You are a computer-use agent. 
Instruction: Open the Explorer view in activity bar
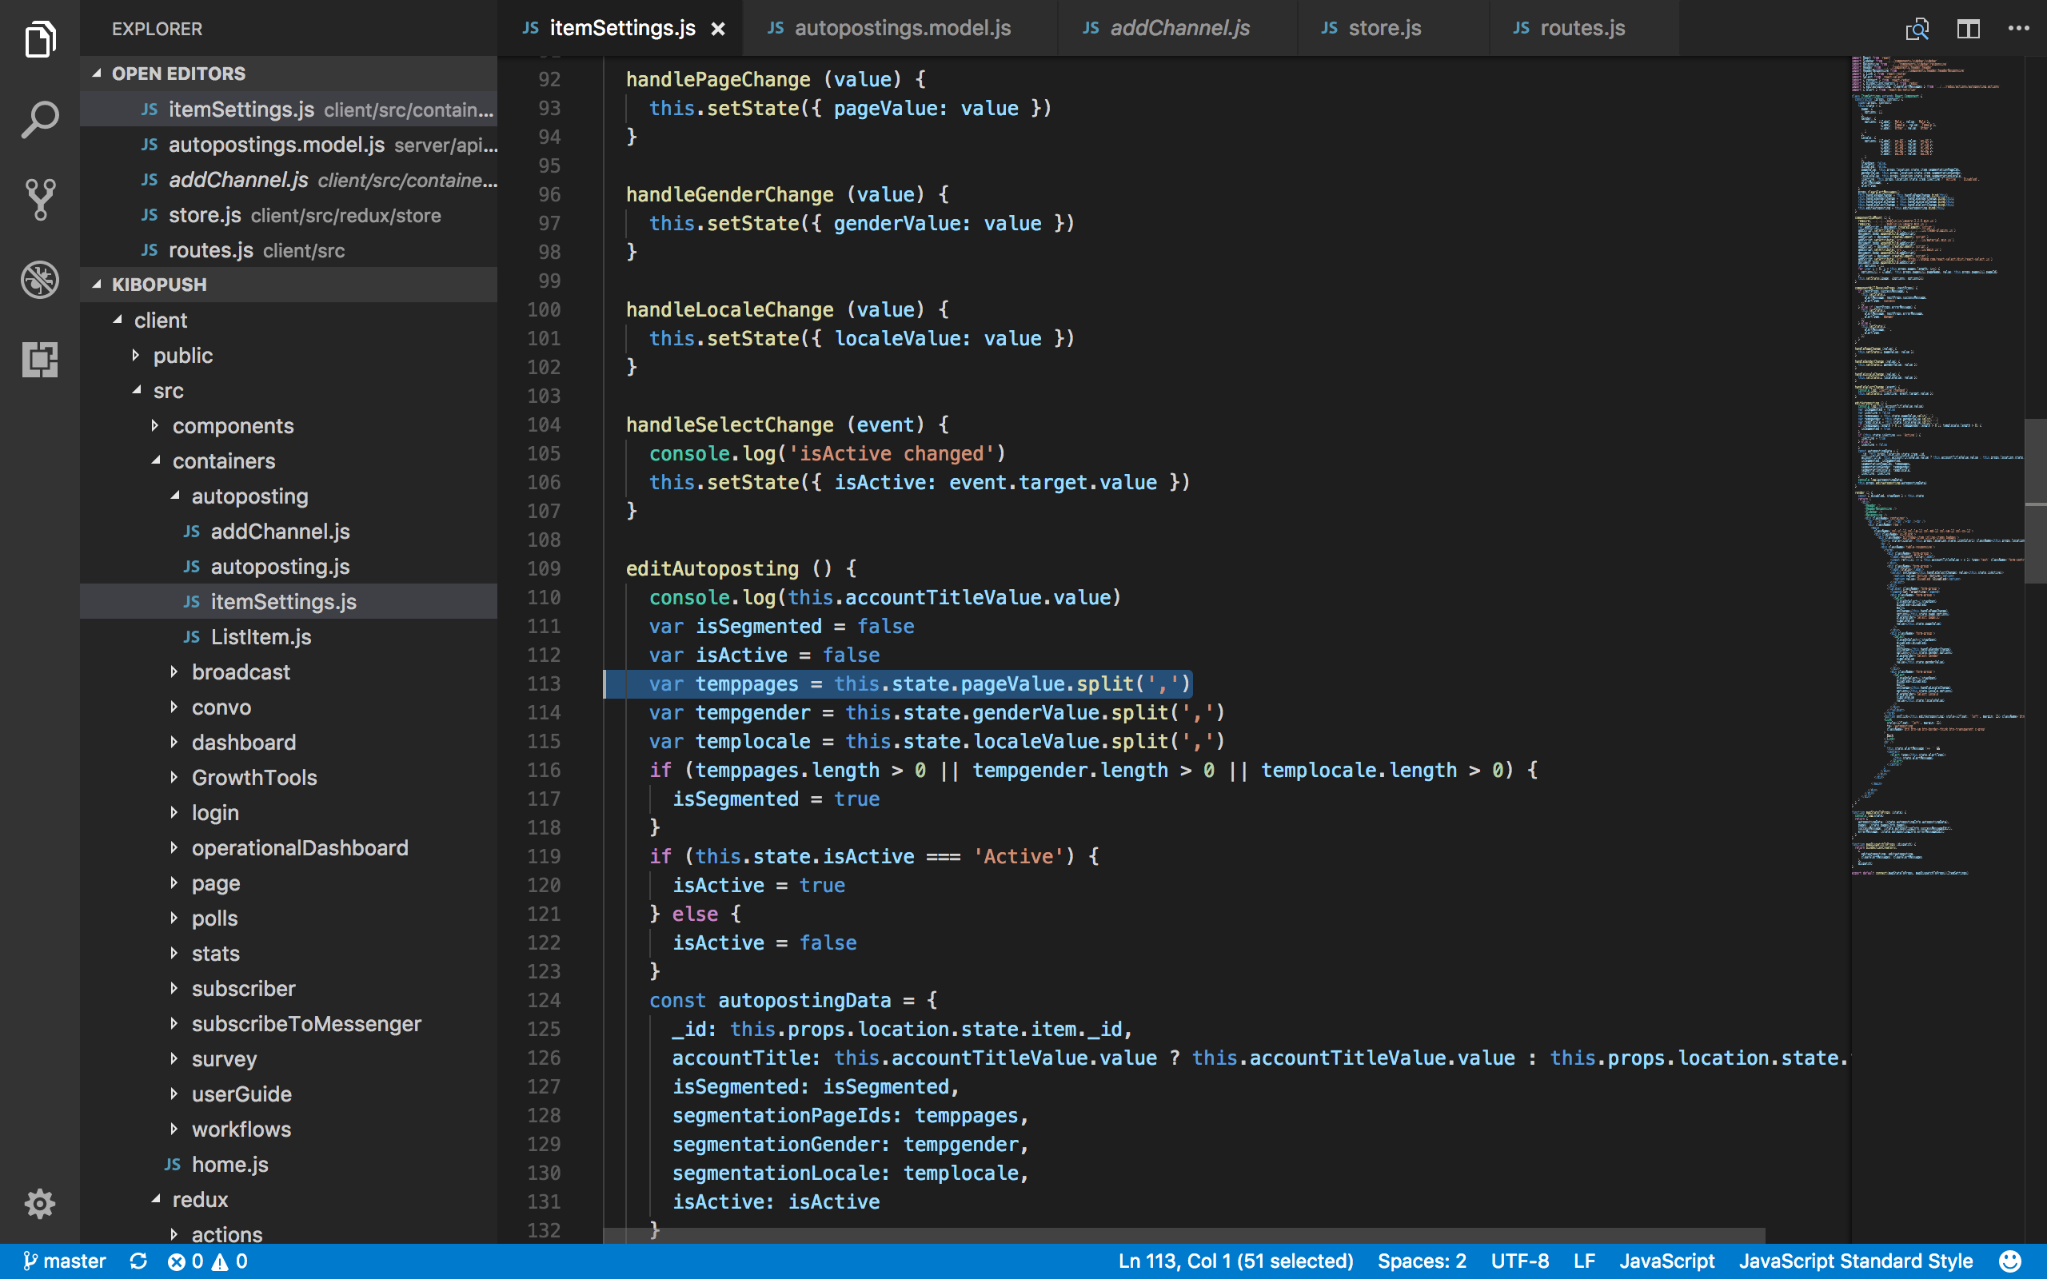coord(40,39)
